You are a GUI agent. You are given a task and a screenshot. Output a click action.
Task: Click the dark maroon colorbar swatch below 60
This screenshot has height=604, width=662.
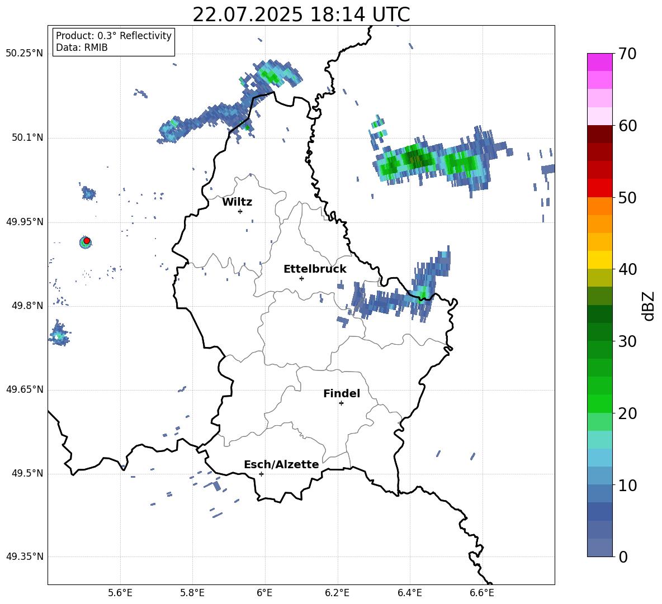[600, 134]
